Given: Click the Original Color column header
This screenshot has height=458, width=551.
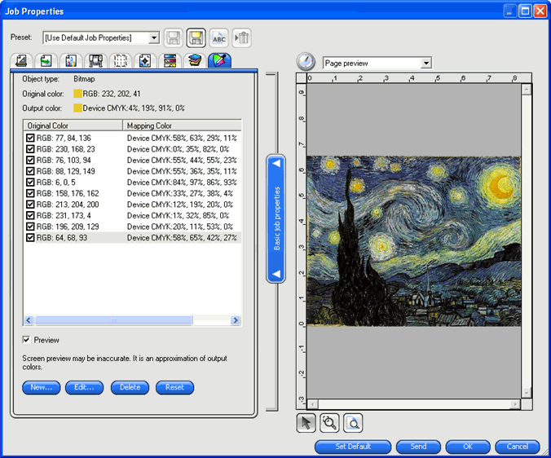Looking at the screenshot, I should pyautogui.click(x=73, y=126).
